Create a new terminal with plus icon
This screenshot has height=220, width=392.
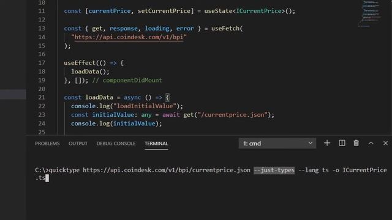point(326,143)
